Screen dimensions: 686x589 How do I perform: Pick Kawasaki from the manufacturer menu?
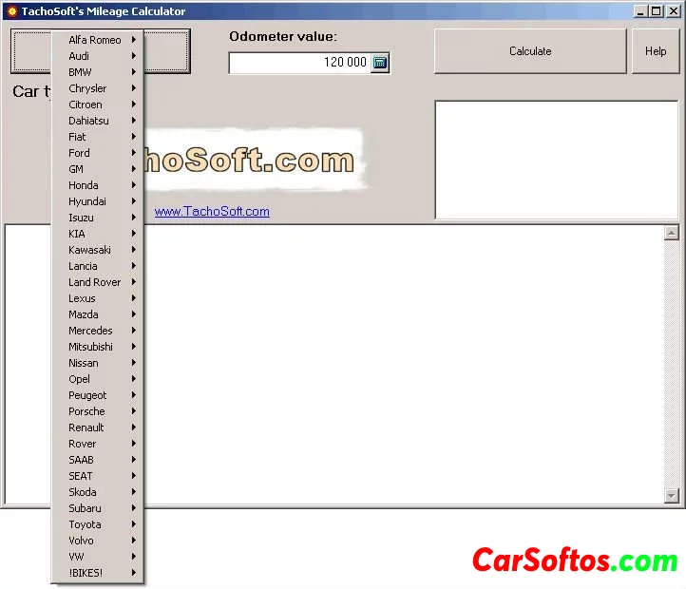89,250
